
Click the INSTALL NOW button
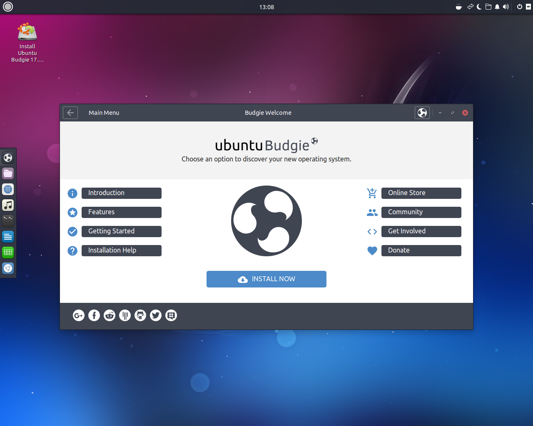click(266, 279)
